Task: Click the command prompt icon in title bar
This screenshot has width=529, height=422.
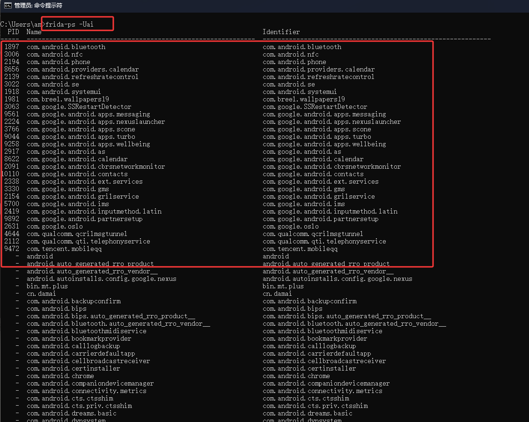Action: click(8, 6)
